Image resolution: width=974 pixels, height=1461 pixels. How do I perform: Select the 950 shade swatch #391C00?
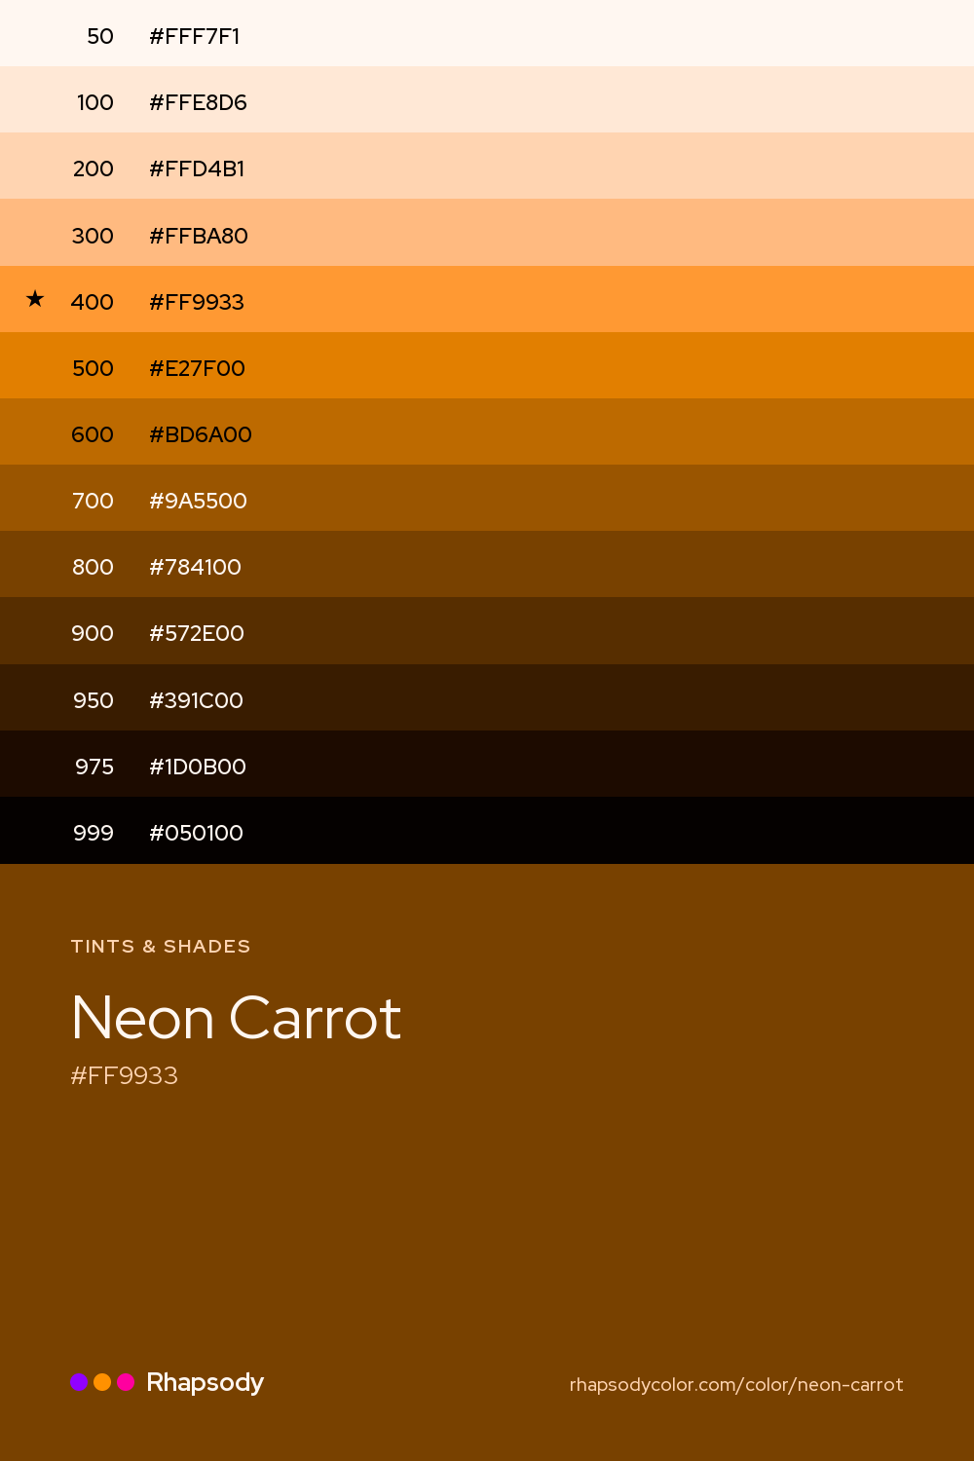pyautogui.click(x=487, y=697)
